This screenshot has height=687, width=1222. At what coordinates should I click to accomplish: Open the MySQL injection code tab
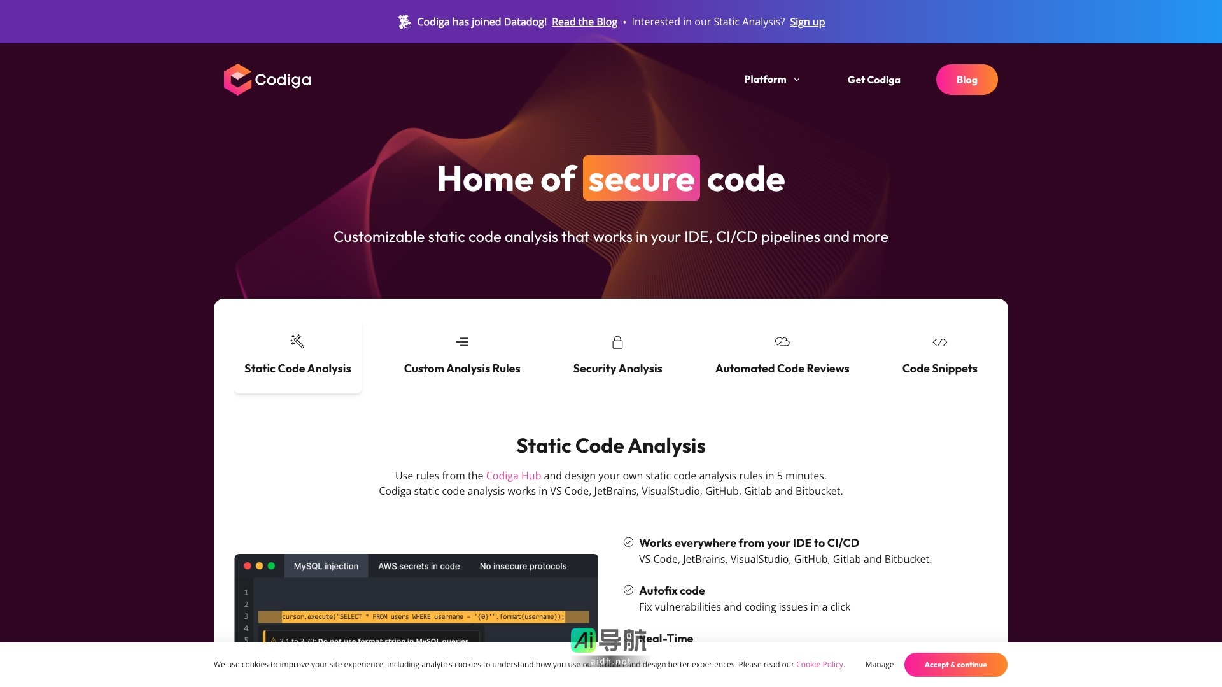coord(326,566)
